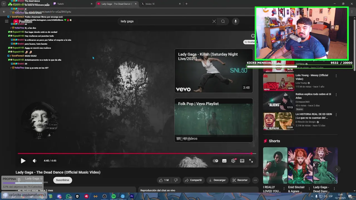This screenshot has width=356, height=200.
Task: Run the search with the magnifier icon
Action: pos(223,21)
